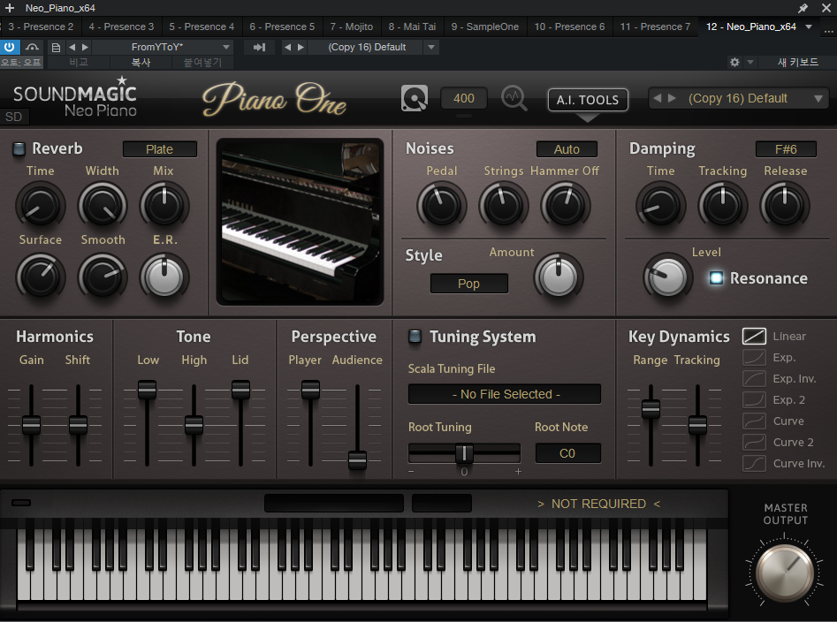Toggle the Resonance LED switch

(716, 278)
